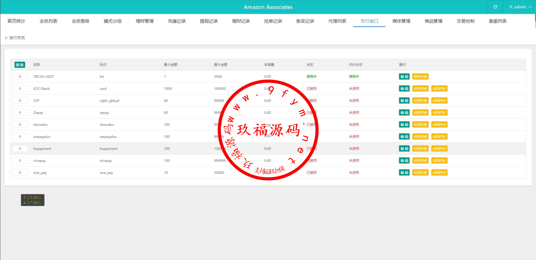Click sort field for showdoc row
The image size is (536, 260).
pyautogui.click(x=20, y=125)
